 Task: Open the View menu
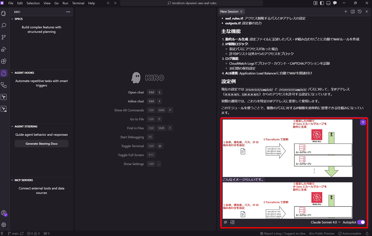click(x=47, y=3)
